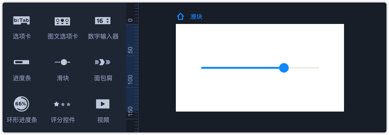Pick the 评分控件 star rating icon
Image resolution: width=389 pixels, height=135 pixels.
tap(62, 104)
